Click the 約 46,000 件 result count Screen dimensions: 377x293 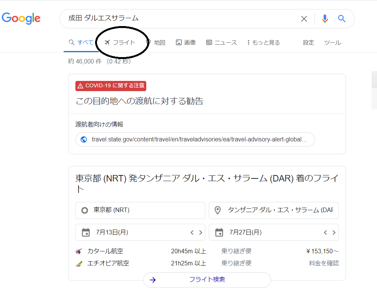[x=85, y=61]
